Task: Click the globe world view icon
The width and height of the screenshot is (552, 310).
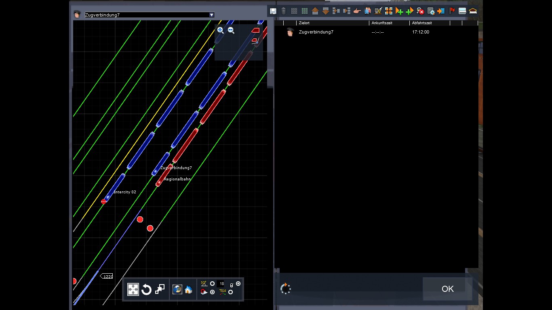Action: click(177, 289)
